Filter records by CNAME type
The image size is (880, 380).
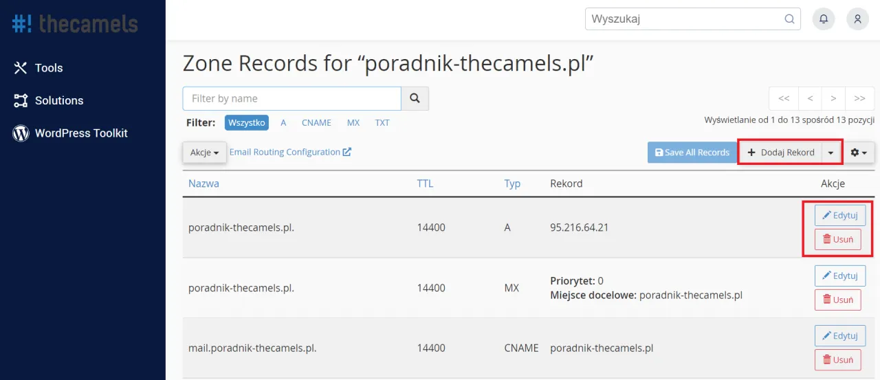(x=316, y=123)
